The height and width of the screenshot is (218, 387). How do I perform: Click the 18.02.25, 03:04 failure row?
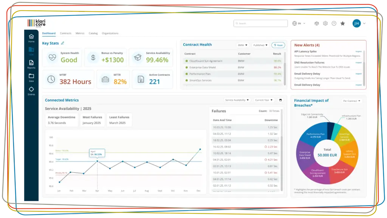tap(245, 140)
